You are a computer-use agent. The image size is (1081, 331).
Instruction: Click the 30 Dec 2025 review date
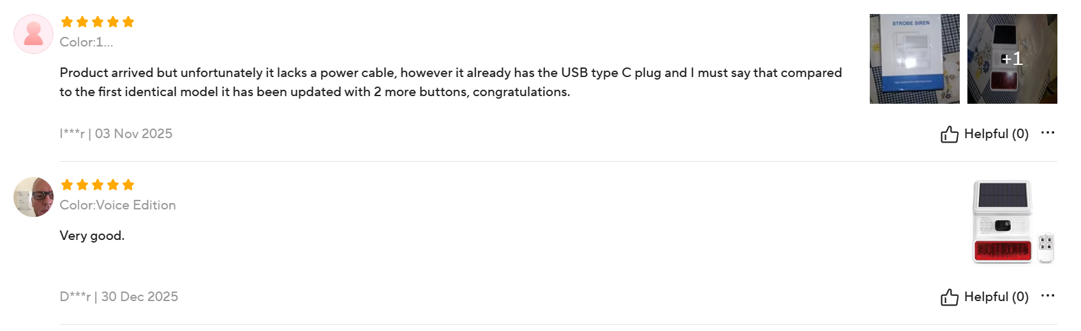(140, 297)
